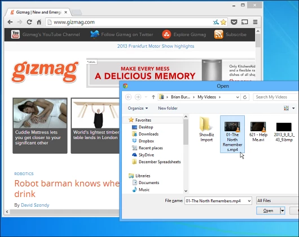
Task: Click the gizmag logo
Action: pyautogui.click(x=45, y=71)
